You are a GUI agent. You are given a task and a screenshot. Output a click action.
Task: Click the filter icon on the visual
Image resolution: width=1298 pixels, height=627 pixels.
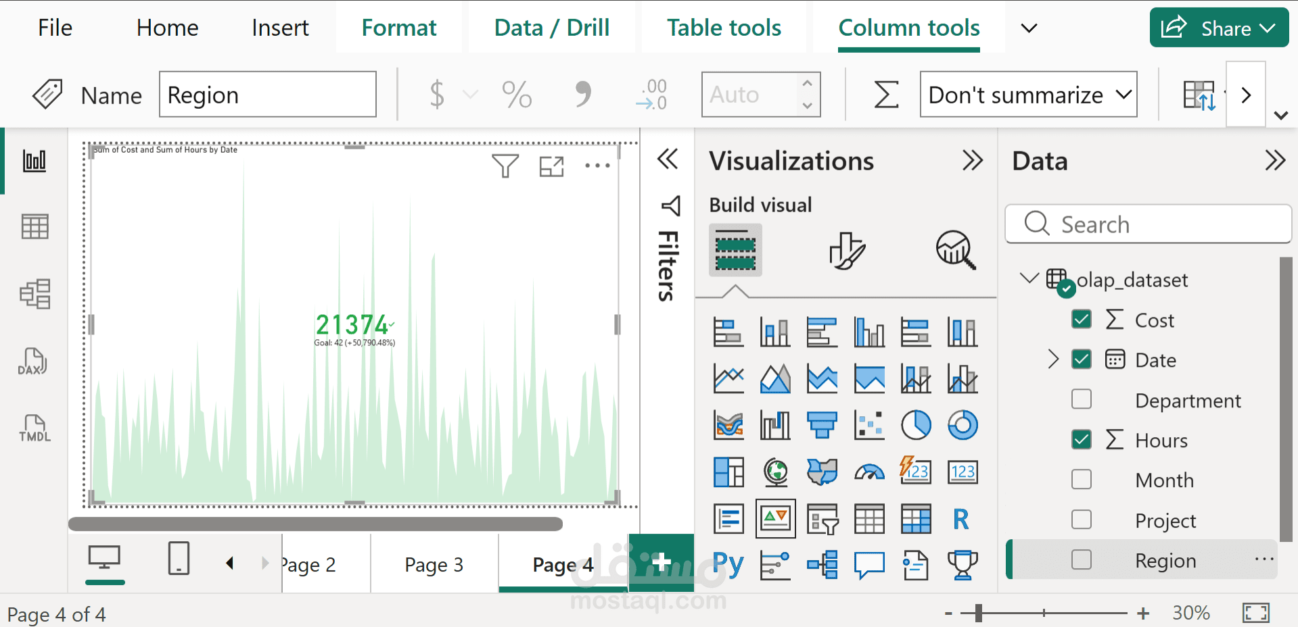click(x=505, y=166)
